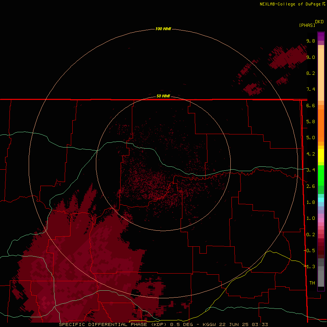
Task: Click the 9.0 value on the color scale
Action: 311,57
